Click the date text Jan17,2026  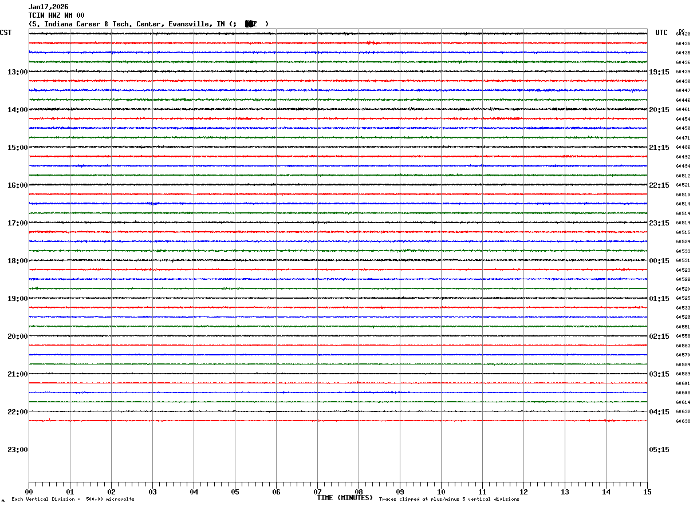(x=49, y=7)
